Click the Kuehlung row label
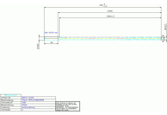The height and width of the screenshot is (115, 167). pyautogui.click(x=6, y=107)
